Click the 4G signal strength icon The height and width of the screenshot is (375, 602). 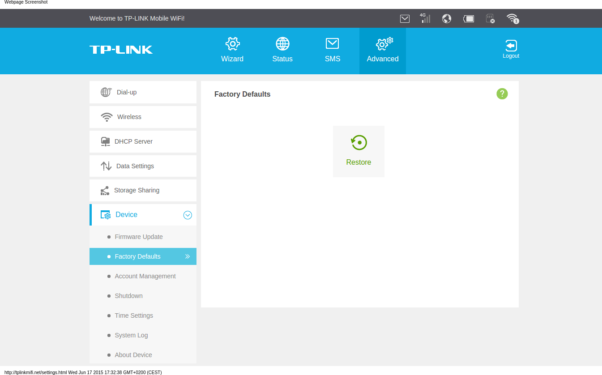tap(425, 18)
